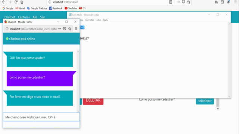Image resolution: width=239 pixels, height=134 pixels.
Task: Open page actions dots in main address bar
Action: [178, 2]
